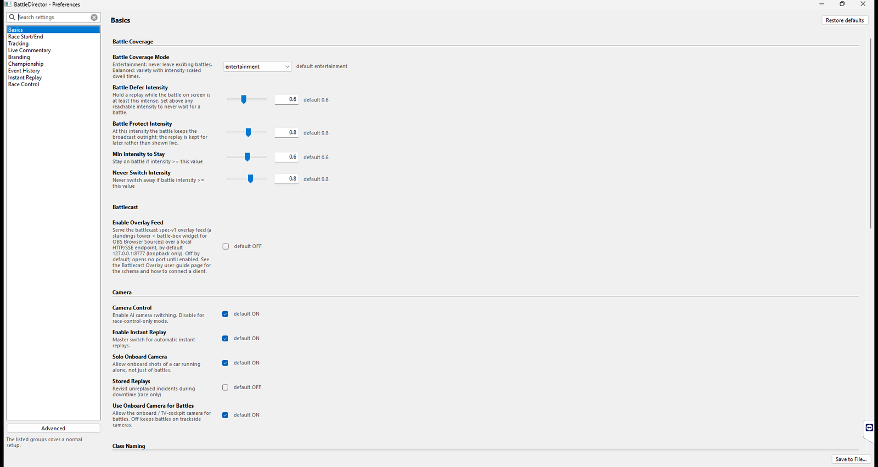Image resolution: width=878 pixels, height=467 pixels.
Task: Click the BattleDirector app icon in title bar
Action: [8, 4]
